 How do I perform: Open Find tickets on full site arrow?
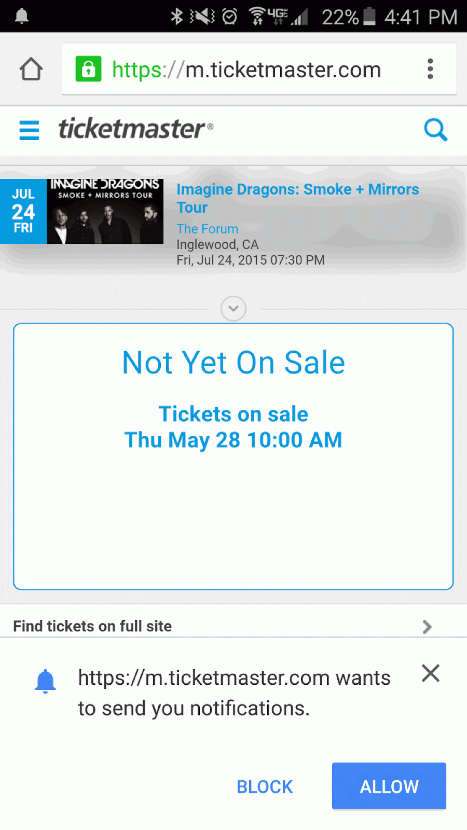coord(427,627)
